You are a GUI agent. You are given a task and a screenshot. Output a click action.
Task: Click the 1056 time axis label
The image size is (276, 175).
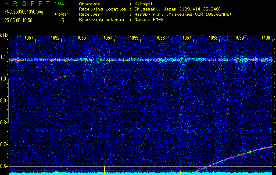click(161, 38)
